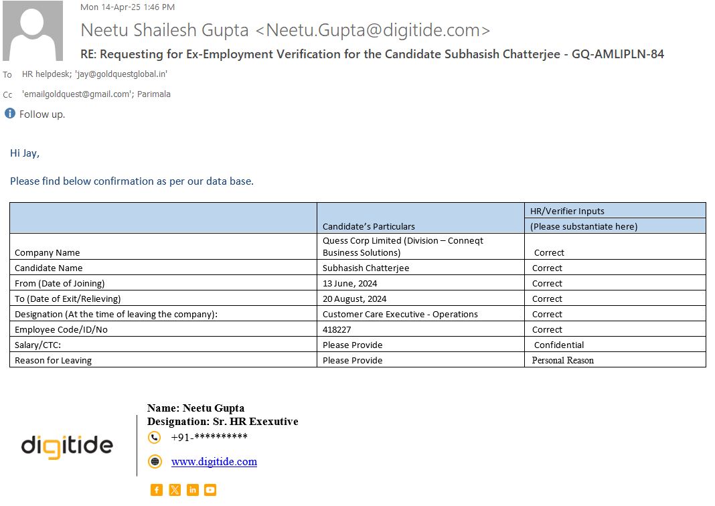Select the Parimala Cc recipient

[154, 94]
